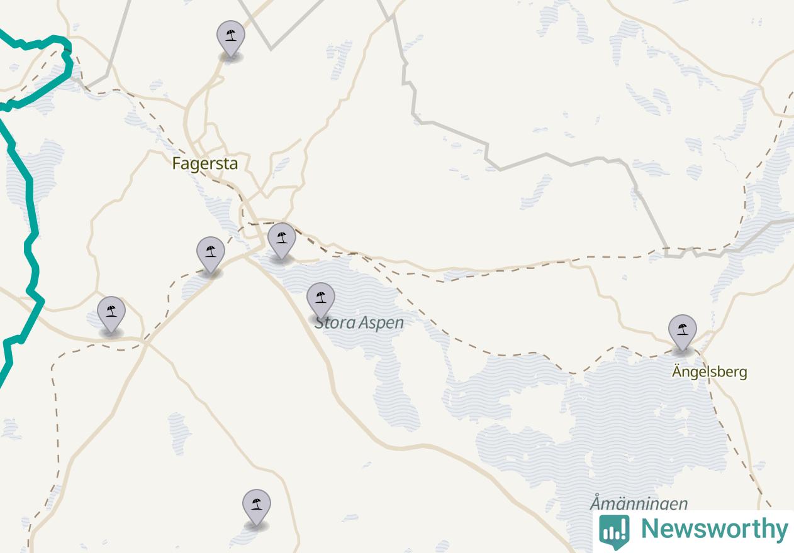The height and width of the screenshot is (553, 794).
Task: Click the Åmänningen lake label
Action: coord(639,503)
